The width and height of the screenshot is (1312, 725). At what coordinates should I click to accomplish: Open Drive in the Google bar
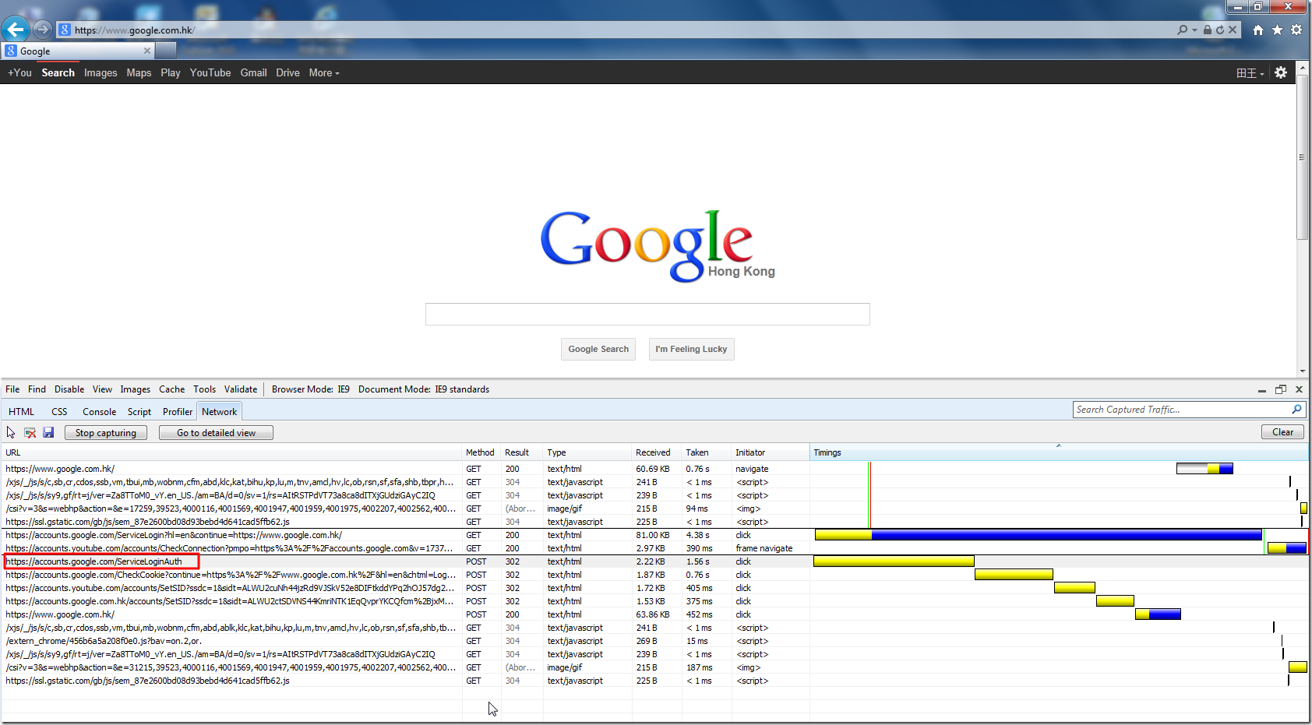(x=287, y=72)
